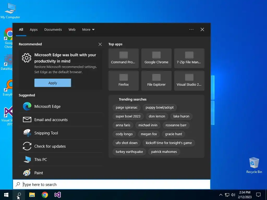Click the Recommended settings gear icon

pyautogui.click(x=27, y=58)
